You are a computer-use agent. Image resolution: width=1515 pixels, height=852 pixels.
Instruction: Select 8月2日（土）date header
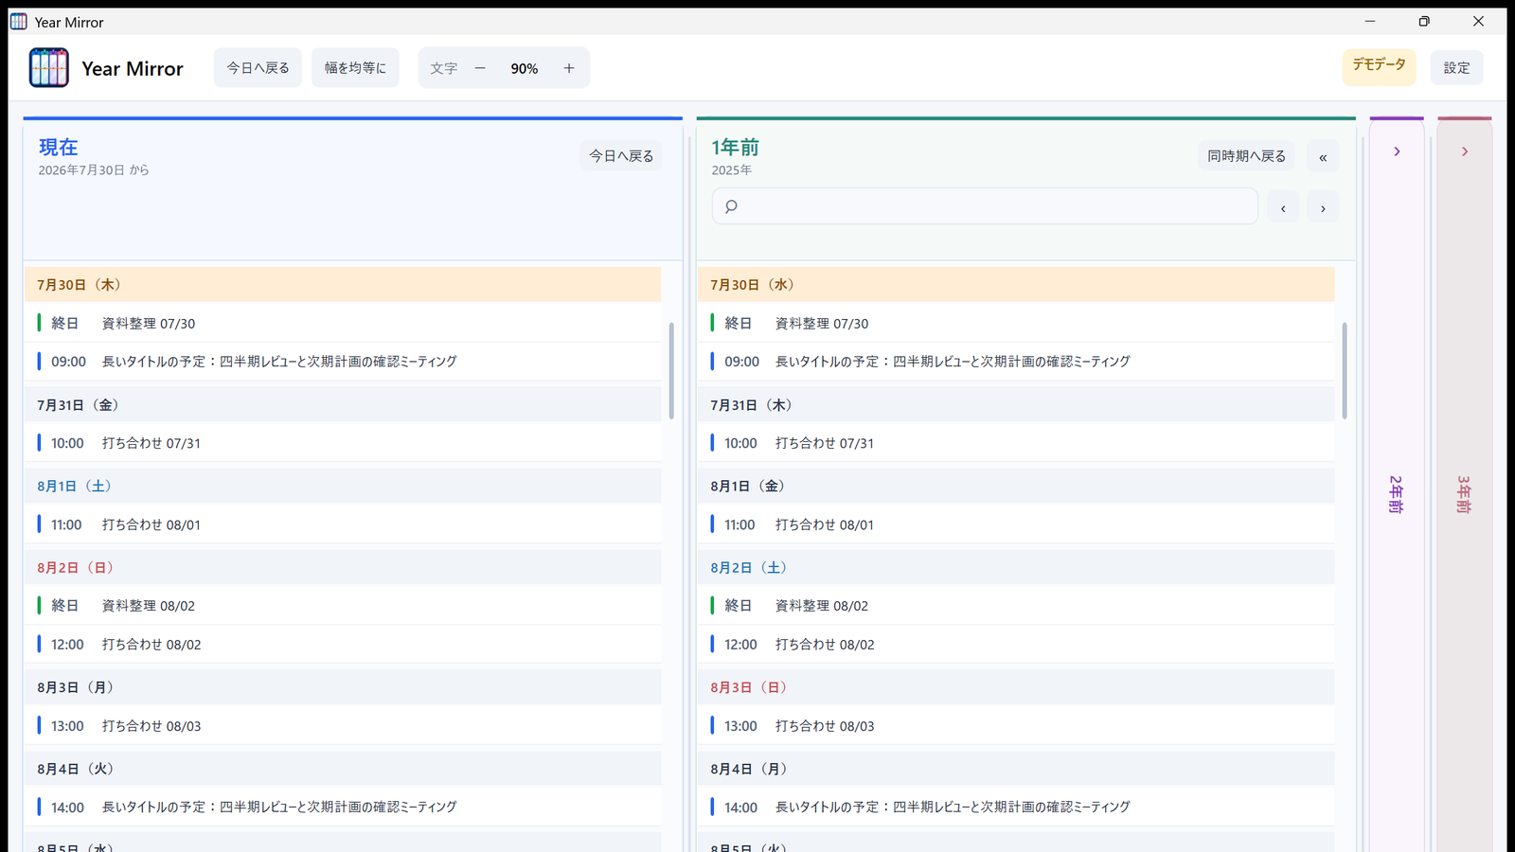tap(1016, 568)
